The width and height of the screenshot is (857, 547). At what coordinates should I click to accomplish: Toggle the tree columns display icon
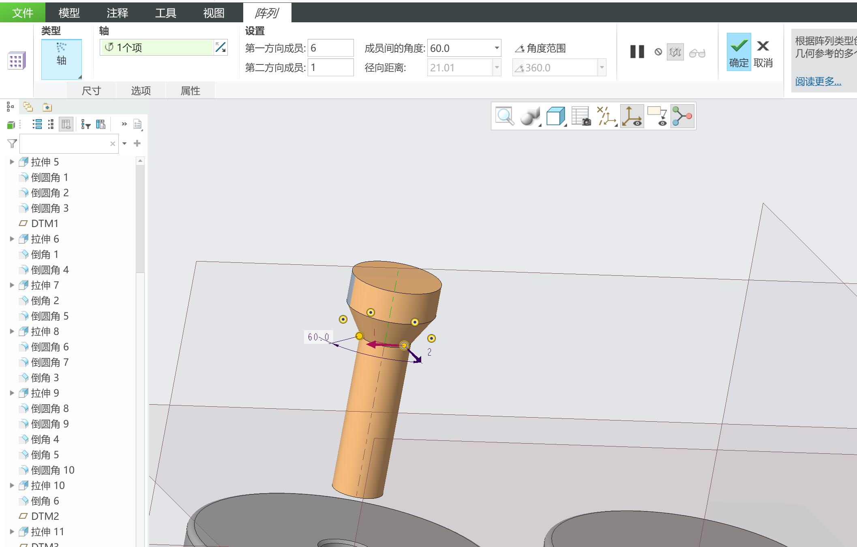click(x=66, y=124)
